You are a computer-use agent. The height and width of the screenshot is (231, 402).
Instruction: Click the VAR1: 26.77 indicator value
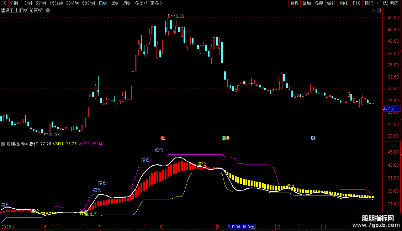coord(65,144)
